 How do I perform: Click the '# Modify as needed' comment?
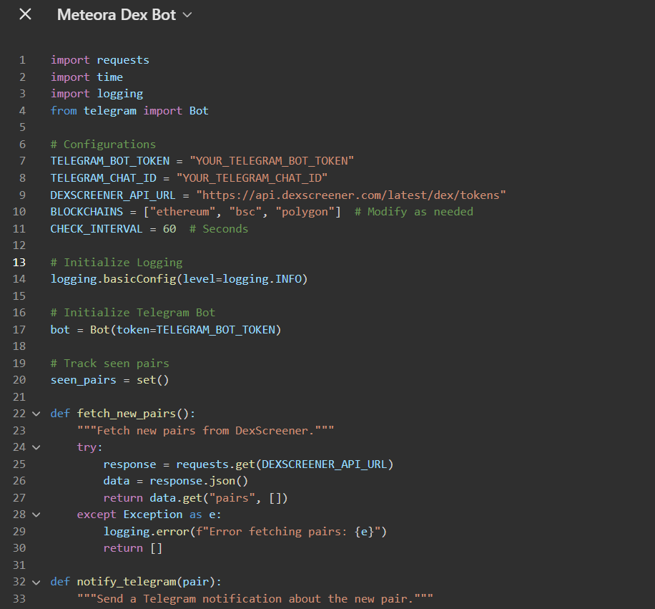[x=414, y=212]
